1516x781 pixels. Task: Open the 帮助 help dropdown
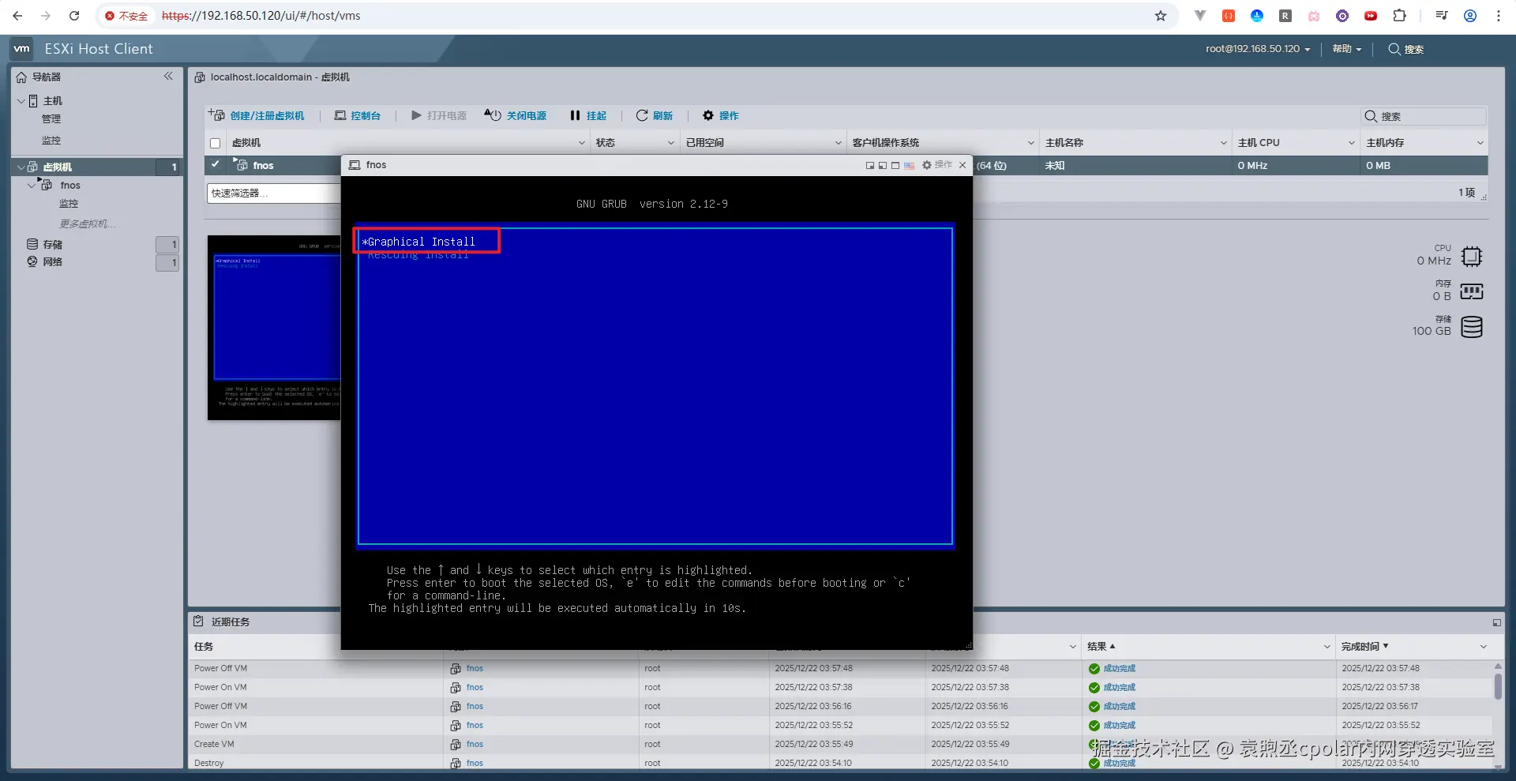point(1347,49)
